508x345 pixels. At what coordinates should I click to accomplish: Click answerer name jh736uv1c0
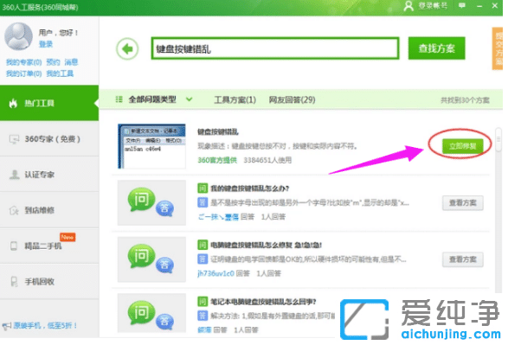215,273
